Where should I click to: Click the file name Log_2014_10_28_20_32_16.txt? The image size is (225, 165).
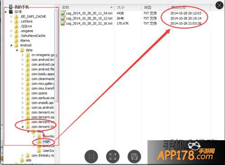(89, 23)
